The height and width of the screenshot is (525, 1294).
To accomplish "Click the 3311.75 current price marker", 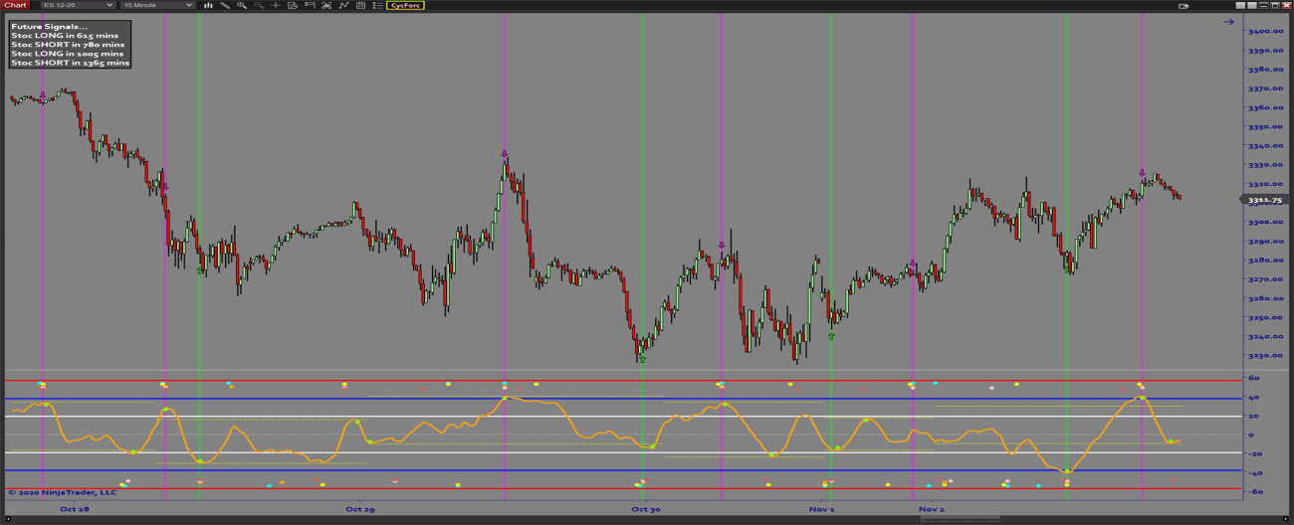I will (x=1264, y=200).
